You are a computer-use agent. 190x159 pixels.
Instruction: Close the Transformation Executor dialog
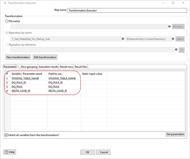[183, 3]
